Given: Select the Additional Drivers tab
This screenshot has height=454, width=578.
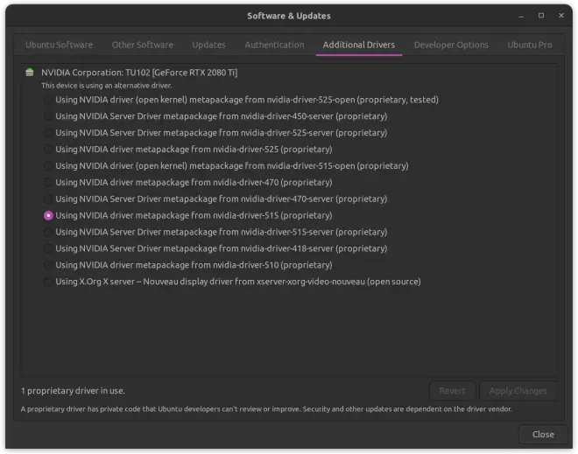Looking at the screenshot, I should point(359,45).
